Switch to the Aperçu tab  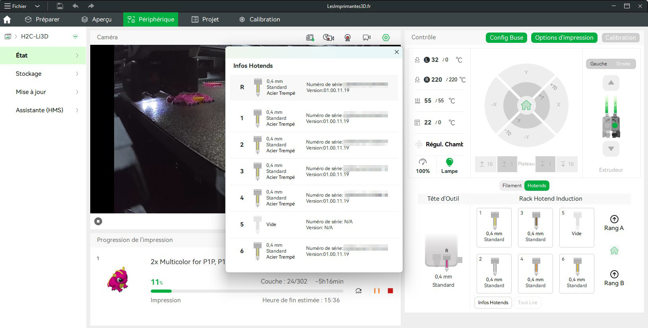(x=97, y=19)
